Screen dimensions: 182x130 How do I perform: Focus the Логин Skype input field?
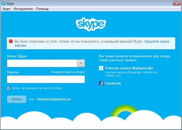42,63
